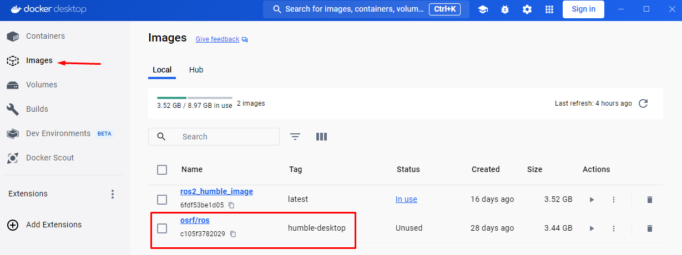This screenshot has height=255, width=682.
Task: Click the global search bar in header
Action: (366, 9)
